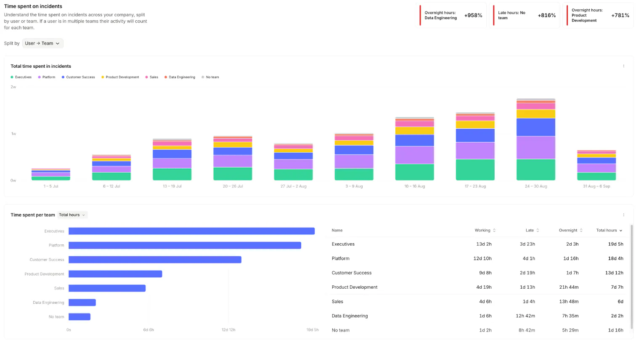Toggle Product Development series in legend
The height and width of the screenshot is (340, 636).
point(120,77)
